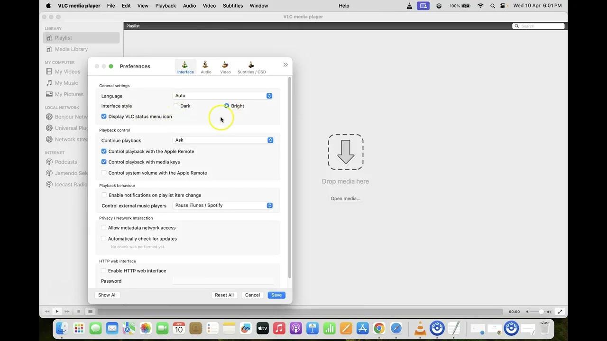Select Media Library in the Library list
This screenshot has width=607, height=341.
pos(71,49)
